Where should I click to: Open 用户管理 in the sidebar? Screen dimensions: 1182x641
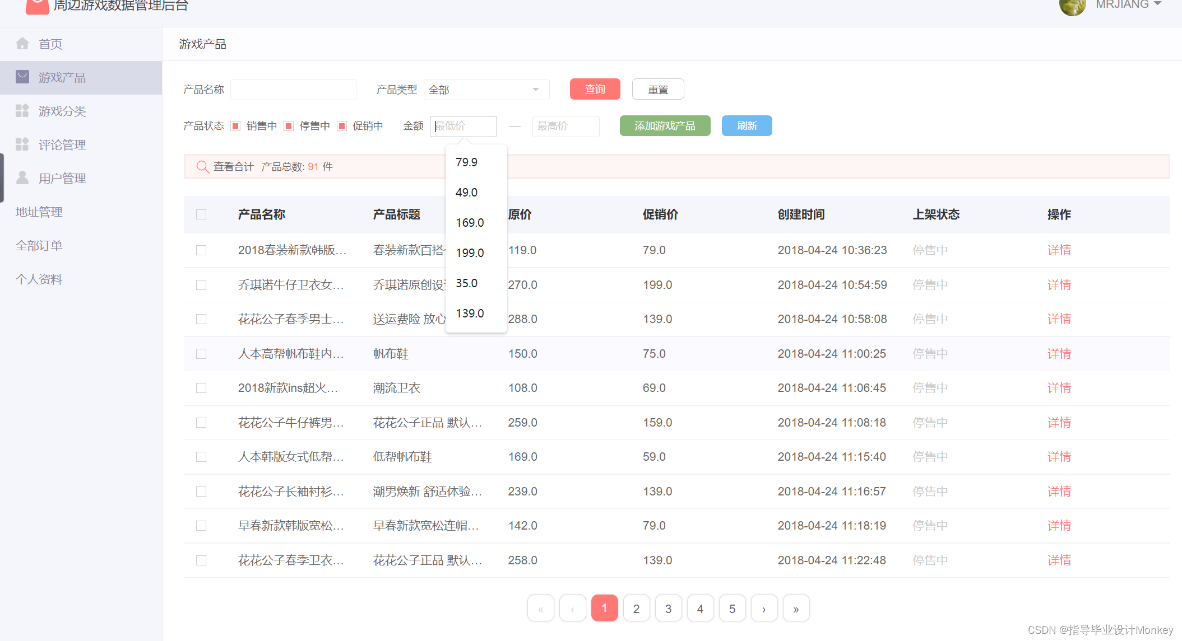tap(81, 178)
